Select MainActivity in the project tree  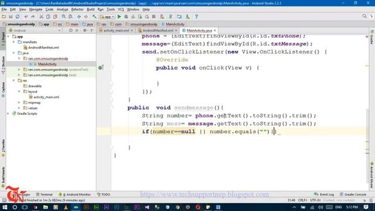(47, 64)
